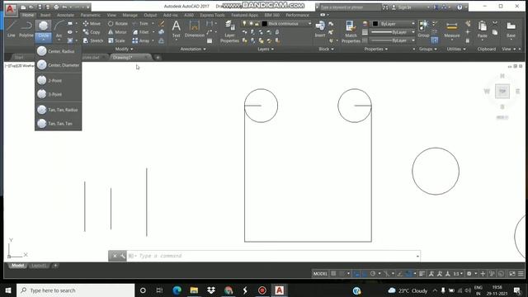Go to the Express Tools tab
Image resolution: width=528 pixels, height=297 pixels.
pos(212,15)
